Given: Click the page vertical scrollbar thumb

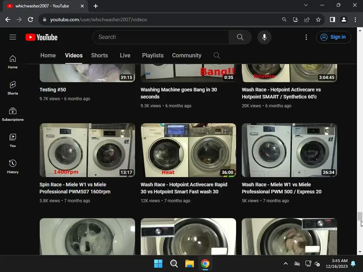Looking at the screenshot, I should pos(360,216).
